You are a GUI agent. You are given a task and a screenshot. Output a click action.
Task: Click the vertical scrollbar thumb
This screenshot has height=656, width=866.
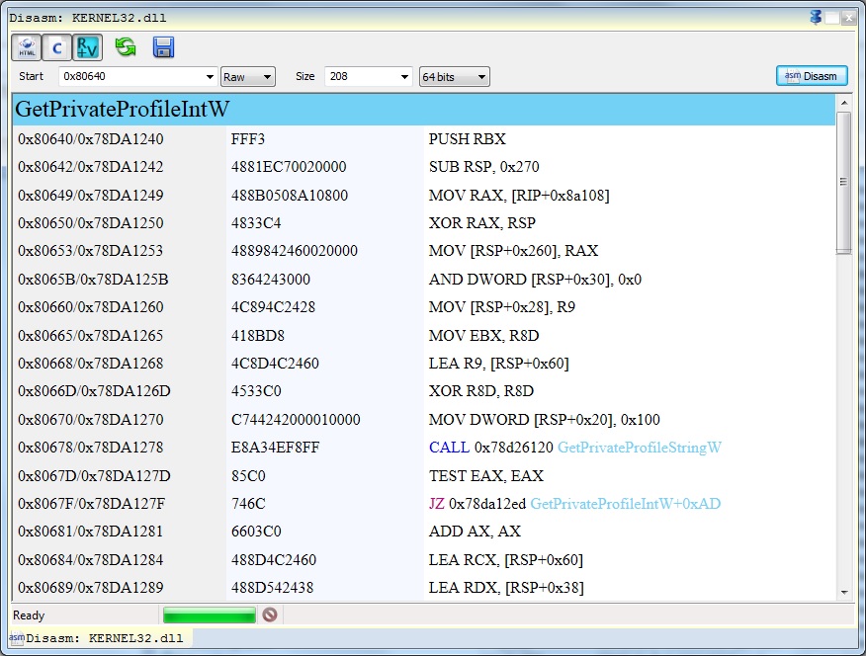pyautogui.click(x=843, y=183)
